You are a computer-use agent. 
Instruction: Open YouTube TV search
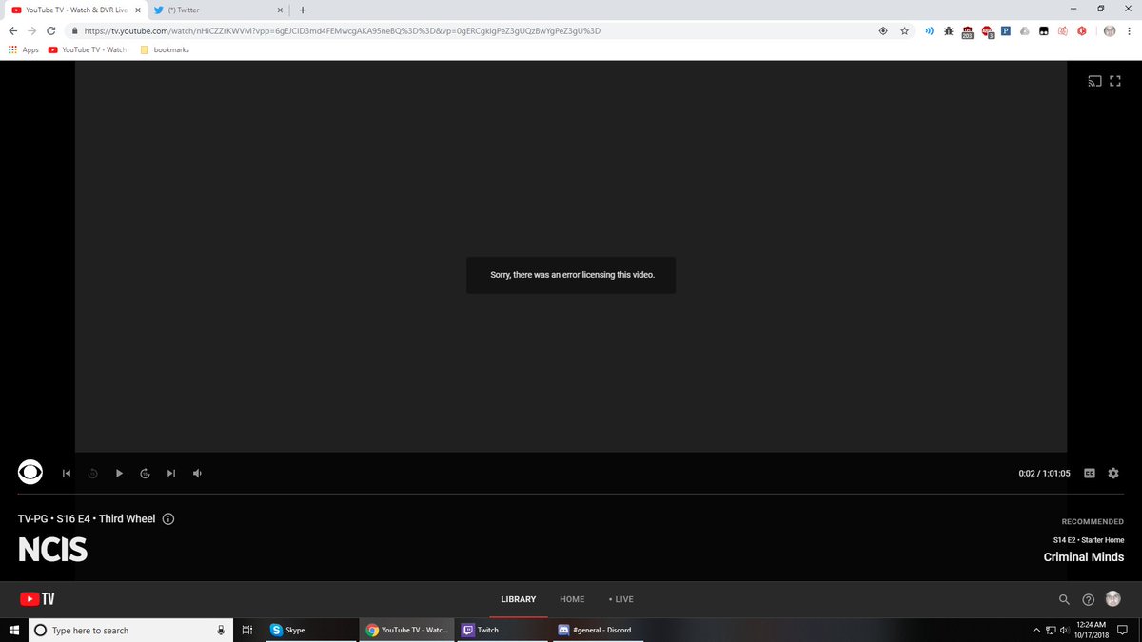(1064, 599)
